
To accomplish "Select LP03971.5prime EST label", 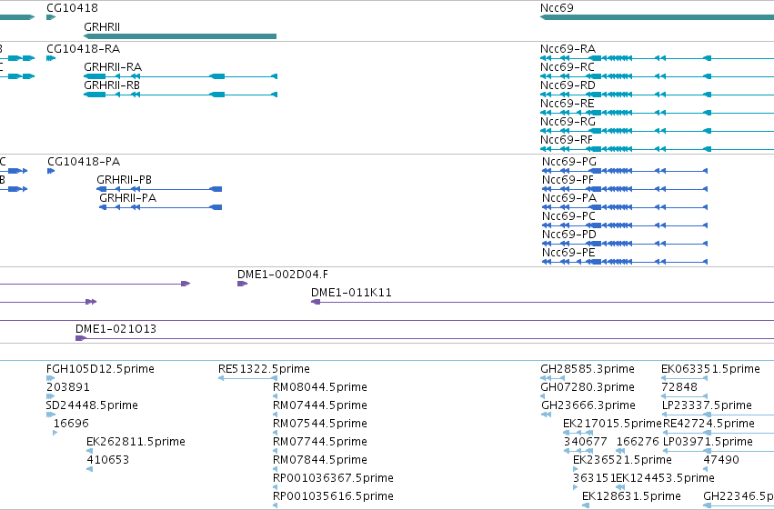I will (708, 442).
